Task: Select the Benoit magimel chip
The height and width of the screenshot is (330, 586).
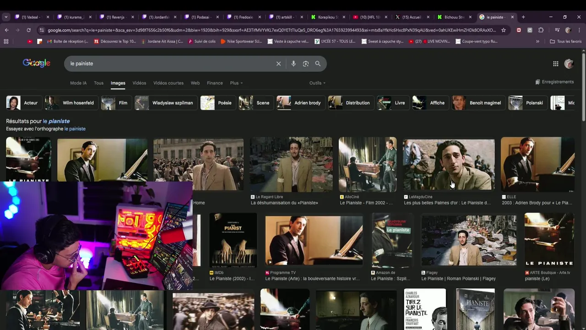Action: (479, 103)
